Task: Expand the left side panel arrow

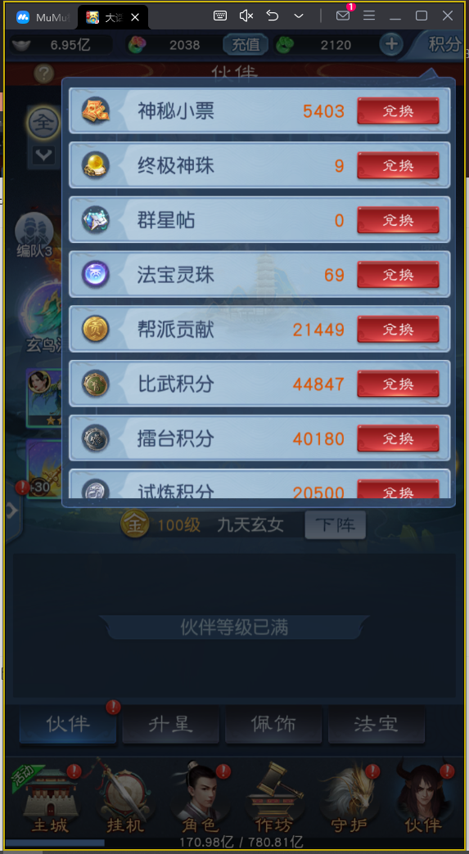Action: [x=11, y=511]
